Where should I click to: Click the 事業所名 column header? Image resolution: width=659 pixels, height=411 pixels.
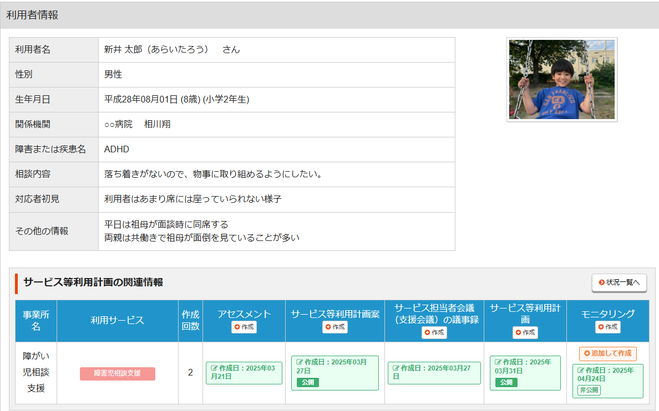tap(36, 321)
